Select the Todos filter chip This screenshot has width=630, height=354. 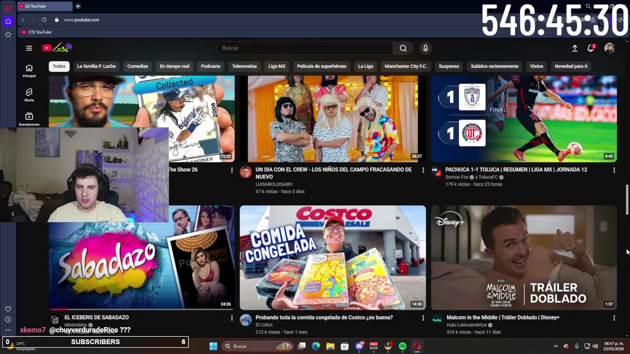(x=59, y=66)
